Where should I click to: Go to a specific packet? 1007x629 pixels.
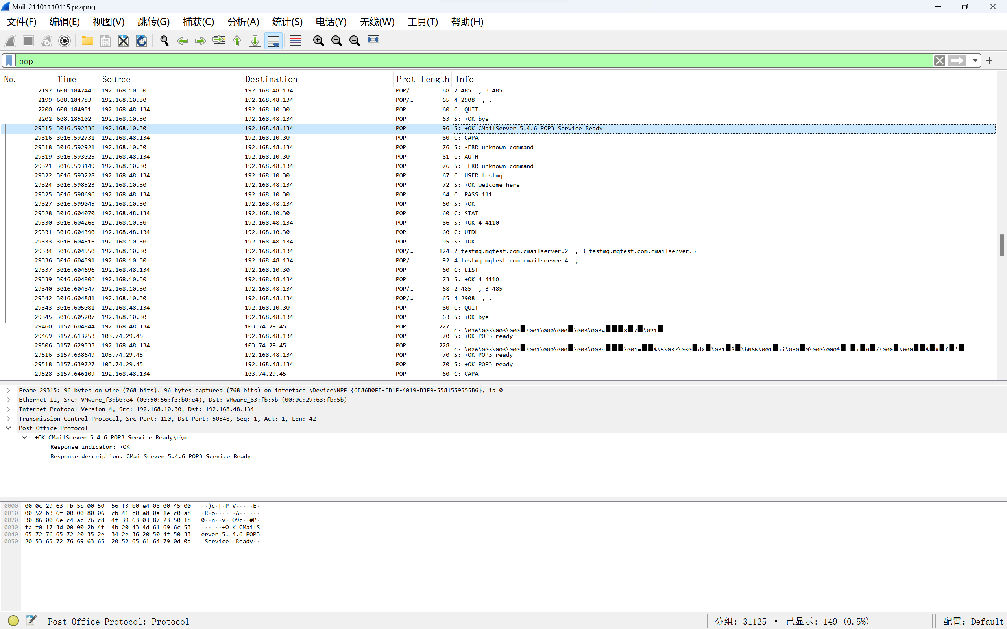tap(219, 41)
